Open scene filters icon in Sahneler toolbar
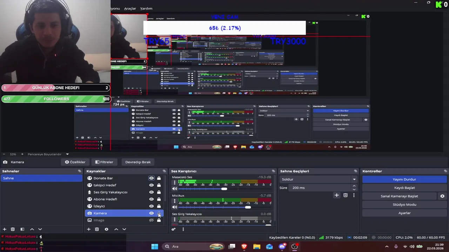This screenshot has height=252, width=449. point(22,229)
